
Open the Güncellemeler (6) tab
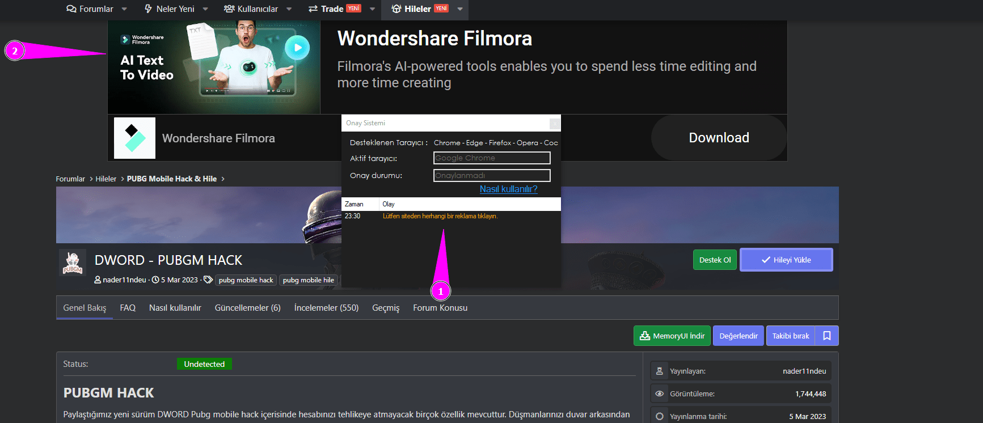[248, 308]
